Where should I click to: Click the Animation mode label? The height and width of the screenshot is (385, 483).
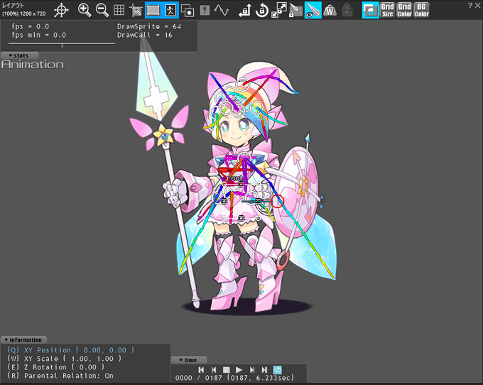(33, 65)
